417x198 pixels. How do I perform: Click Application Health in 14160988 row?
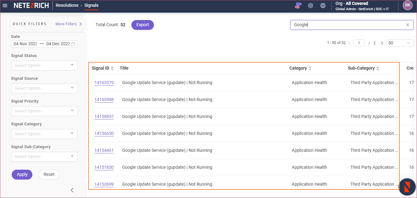tap(309, 100)
